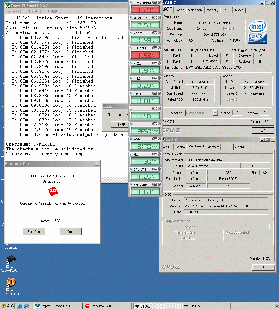Image resolution: width=279 pixels, height=310 pixels.
Task: Click the pin icon on +5.0 monitor
Action: (154, 93)
